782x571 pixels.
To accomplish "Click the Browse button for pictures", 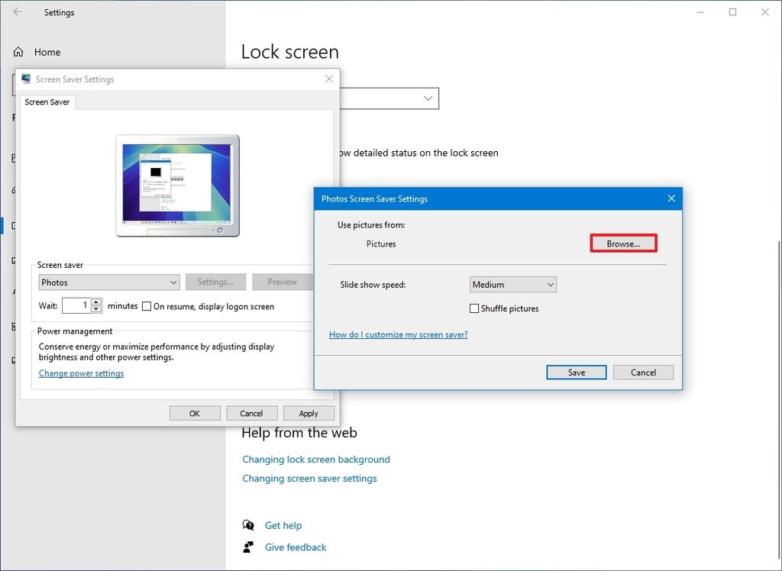I will point(623,243).
